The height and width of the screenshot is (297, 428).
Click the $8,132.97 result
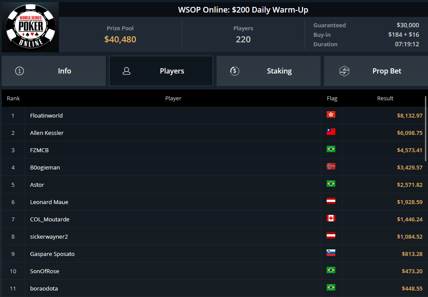point(410,116)
